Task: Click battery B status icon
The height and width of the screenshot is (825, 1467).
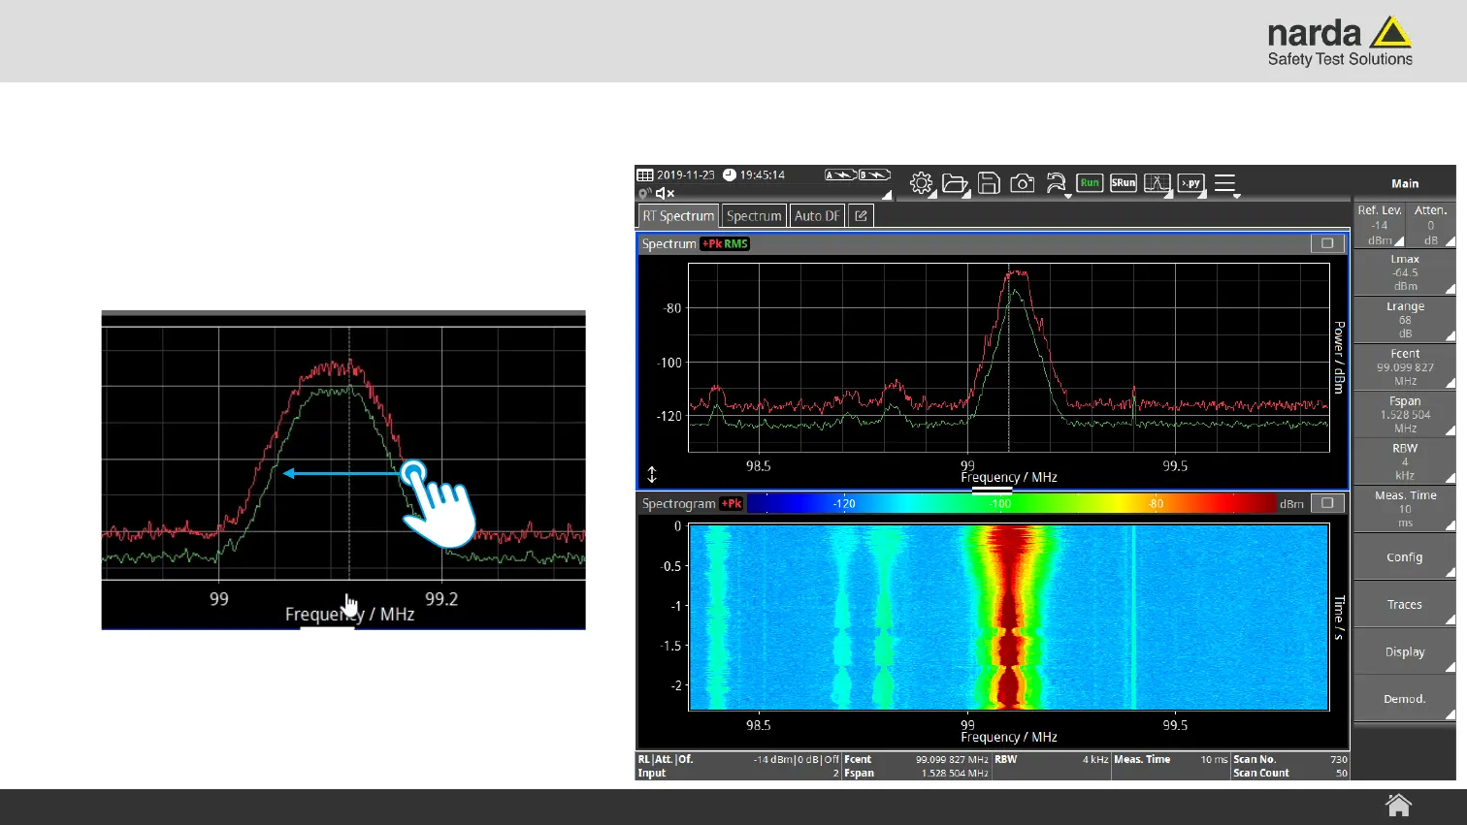Action: (874, 175)
